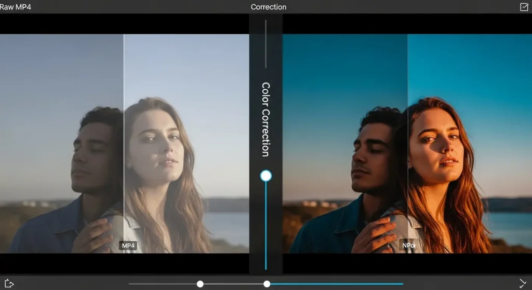This screenshot has width=532, height=290.
Task: Click the vertical 'Color Correction' label
Action: click(265, 119)
